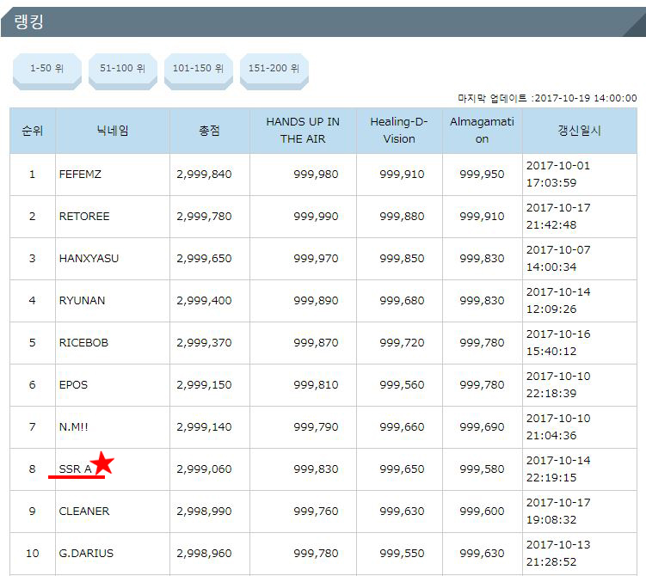The width and height of the screenshot is (646, 576).
Task: Click total score 2,999,060
Action: pos(205,469)
